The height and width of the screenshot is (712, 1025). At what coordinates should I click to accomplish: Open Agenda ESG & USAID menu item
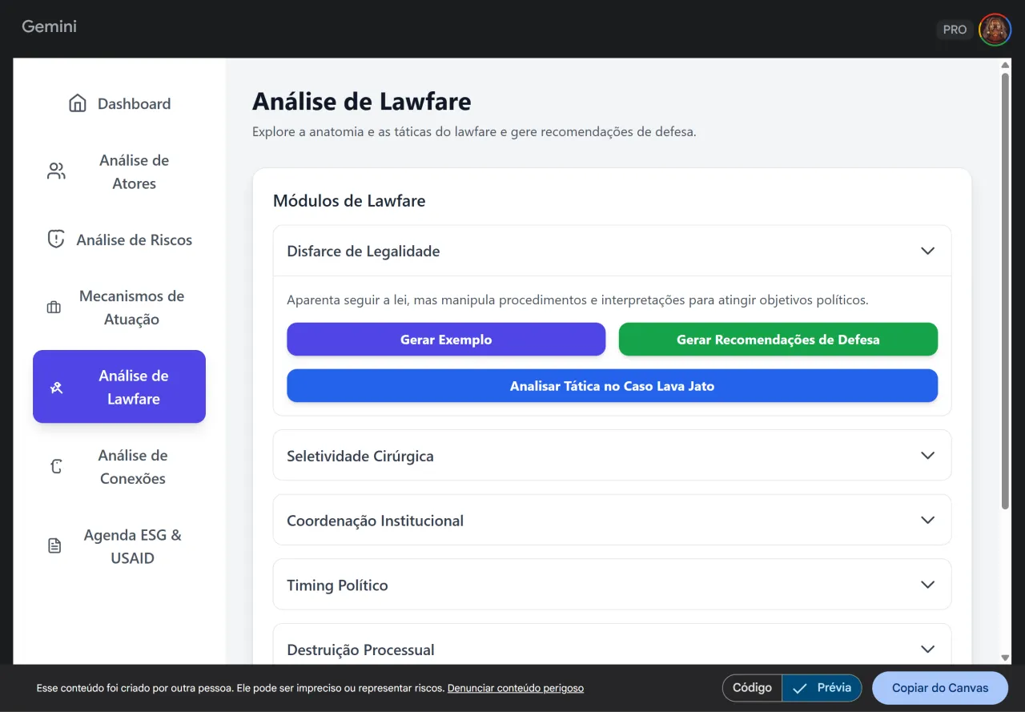click(119, 546)
